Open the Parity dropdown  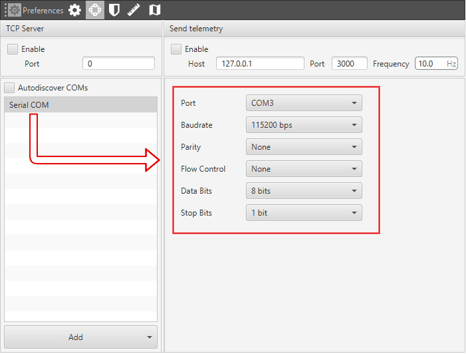[304, 147]
